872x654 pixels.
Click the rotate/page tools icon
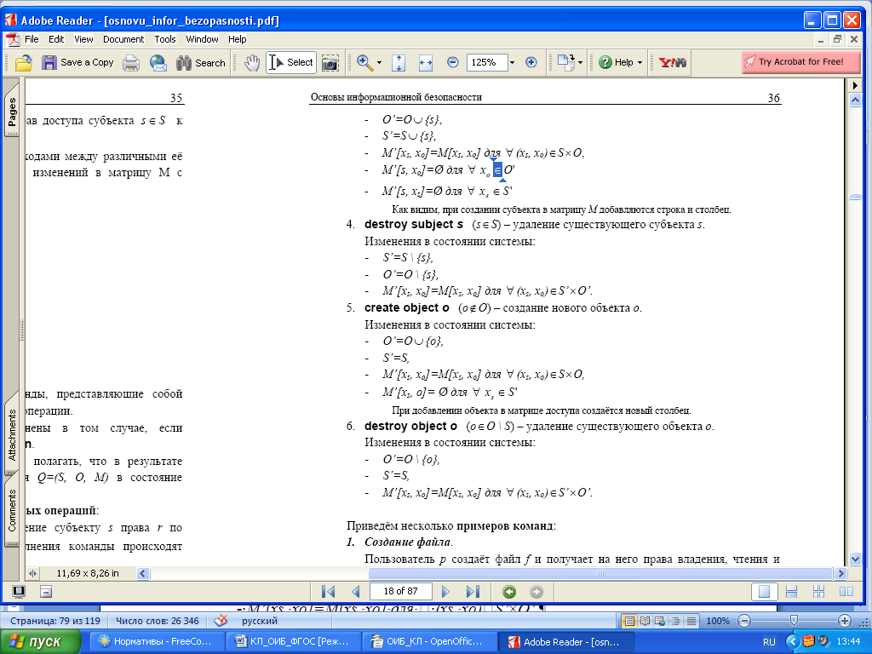click(565, 62)
